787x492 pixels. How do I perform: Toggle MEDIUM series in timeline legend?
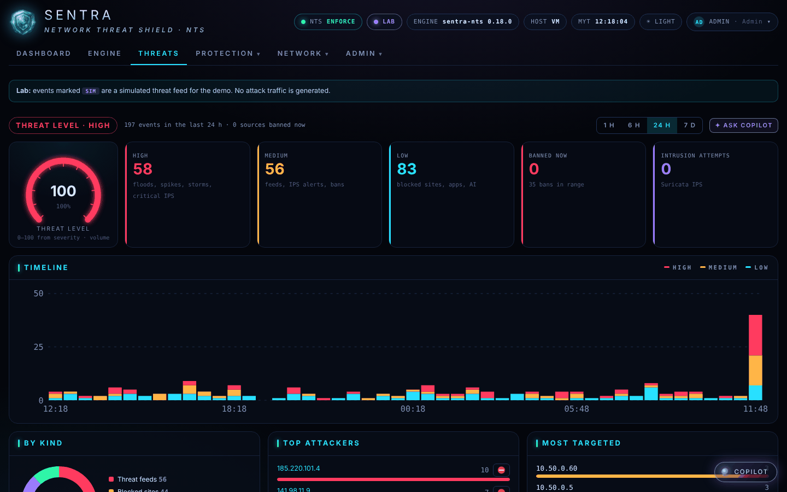[719, 267]
